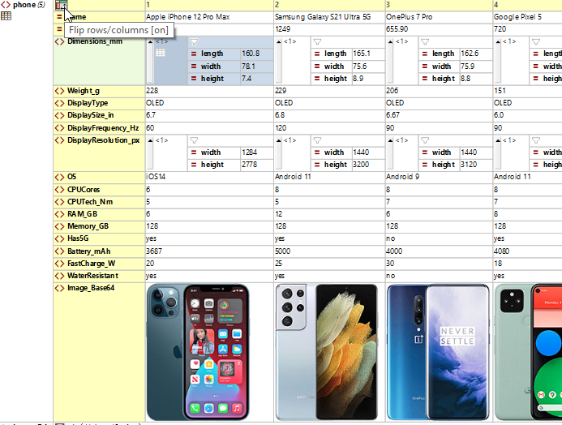Collapse the iPhone DisplayResolution_px nested table
The image size is (562, 425).
click(150, 140)
